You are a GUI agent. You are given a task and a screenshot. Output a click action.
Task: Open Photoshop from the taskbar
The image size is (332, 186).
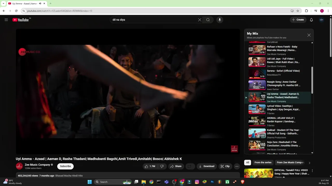click(212, 182)
